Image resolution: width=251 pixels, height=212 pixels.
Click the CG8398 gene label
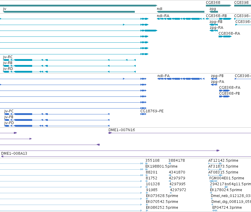(x=241, y=3)
